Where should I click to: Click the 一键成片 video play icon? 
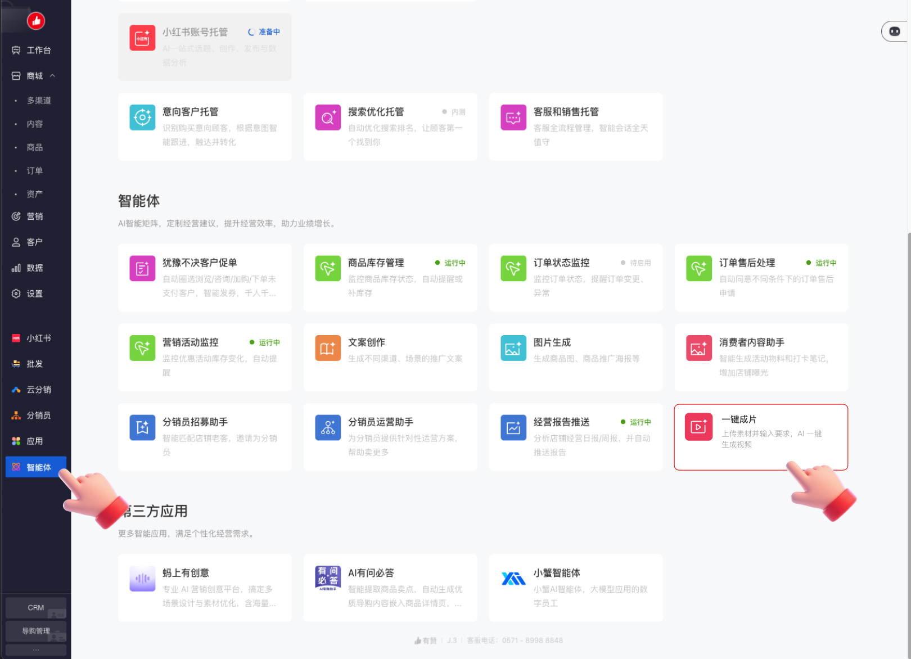[698, 427]
